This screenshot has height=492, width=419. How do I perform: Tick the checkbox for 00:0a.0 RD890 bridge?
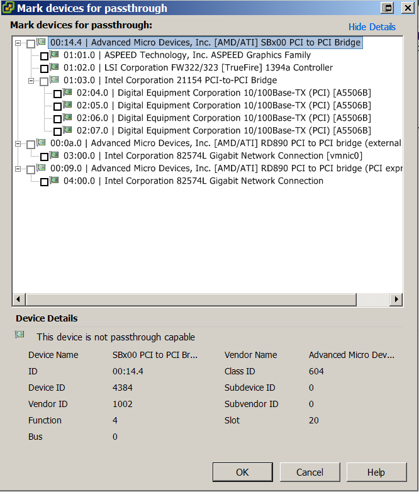(31, 144)
